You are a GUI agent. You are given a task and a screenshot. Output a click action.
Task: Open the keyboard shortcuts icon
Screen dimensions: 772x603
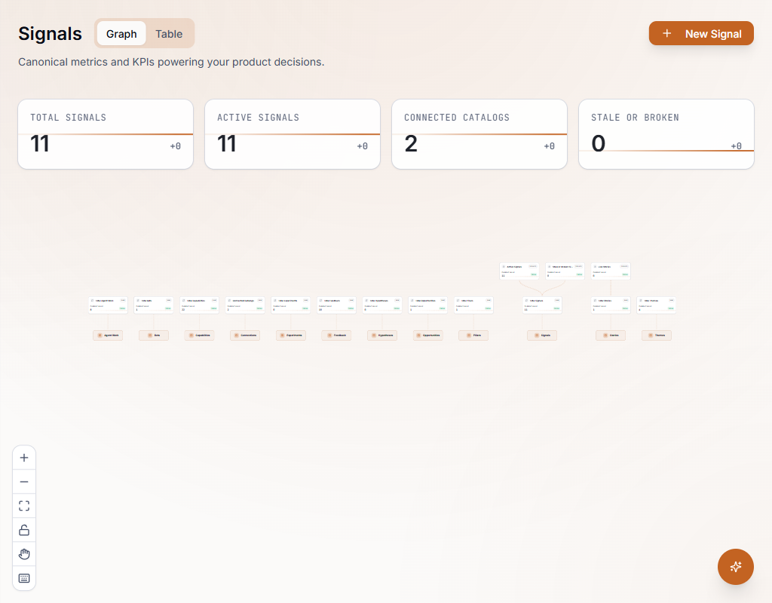tap(23, 578)
